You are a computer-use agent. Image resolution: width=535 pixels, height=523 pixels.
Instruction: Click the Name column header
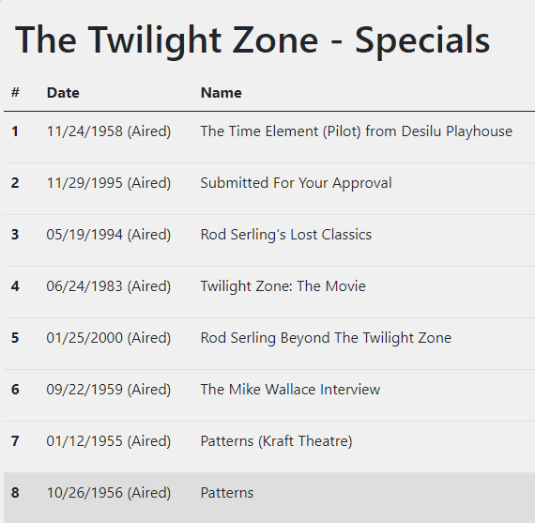(x=222, y=93)
